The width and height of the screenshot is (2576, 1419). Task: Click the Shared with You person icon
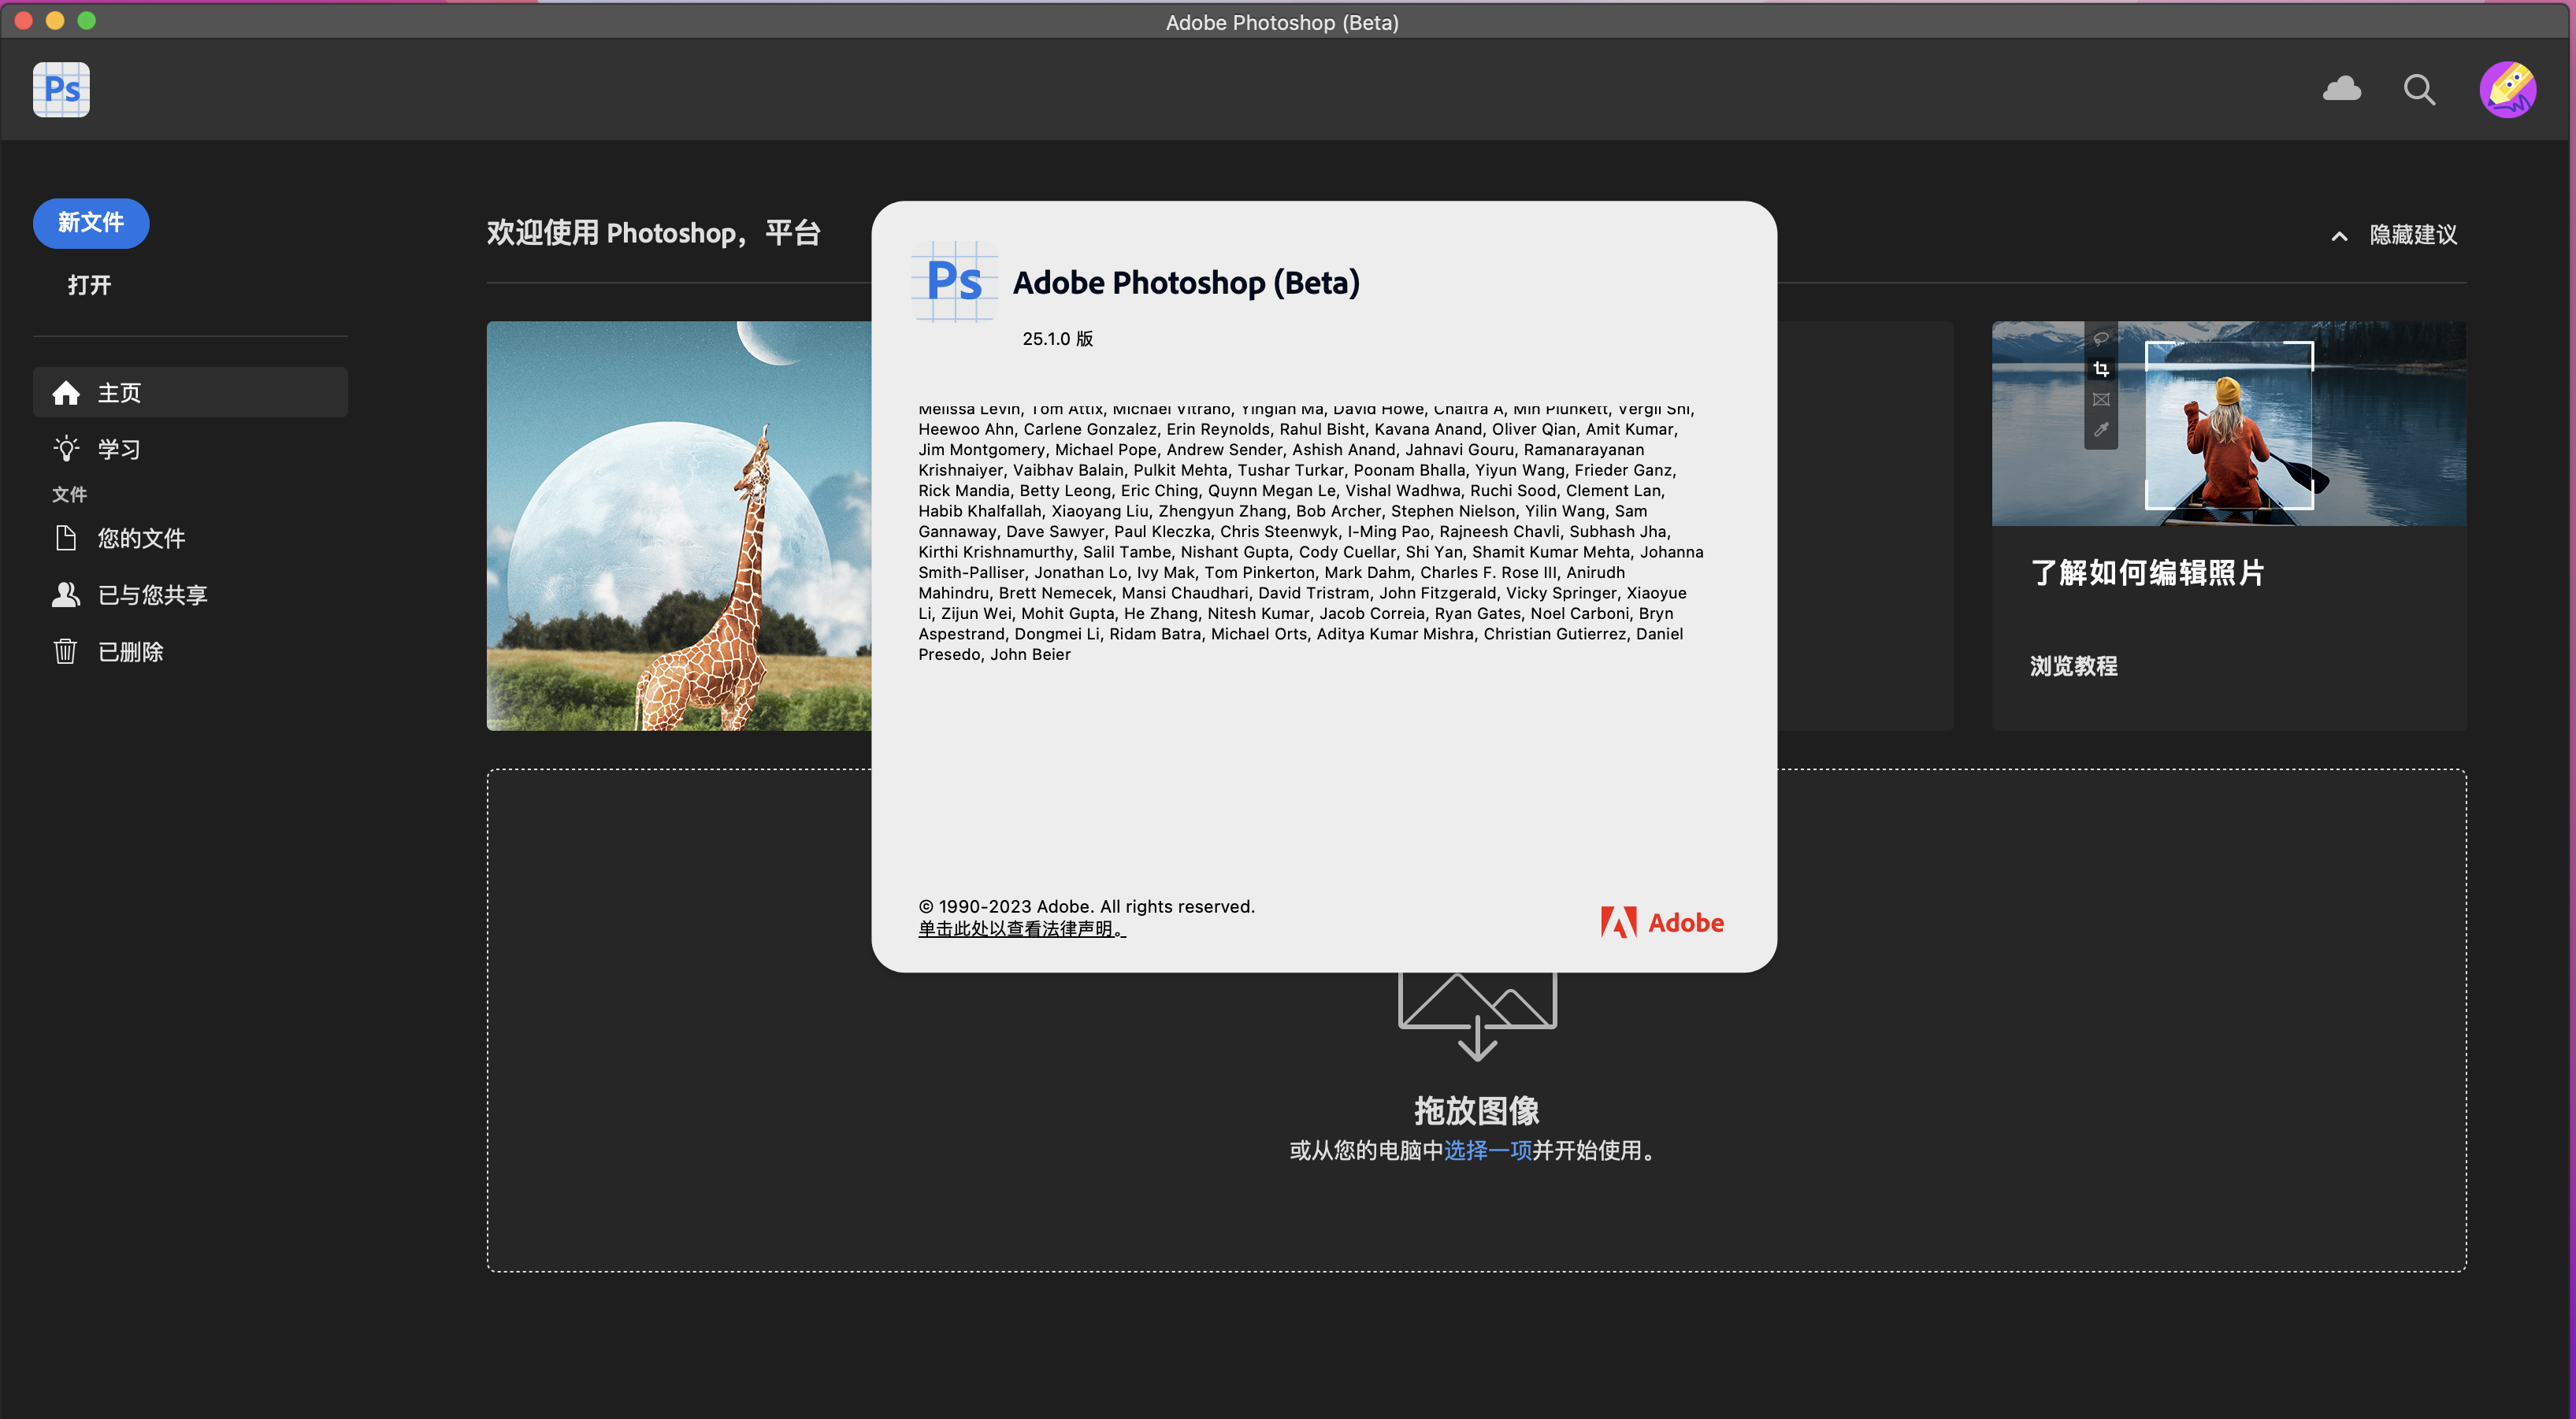[x=66, y=595]
